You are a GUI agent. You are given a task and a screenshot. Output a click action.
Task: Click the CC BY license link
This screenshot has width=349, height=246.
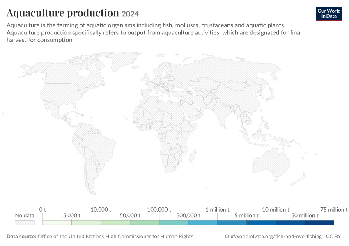click(333, 237)
